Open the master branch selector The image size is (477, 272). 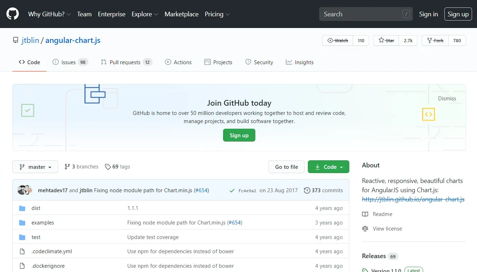pyautogui.click(x=35, y=167)
